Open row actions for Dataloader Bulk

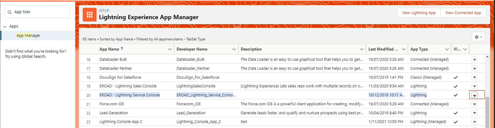coord(474,60)
